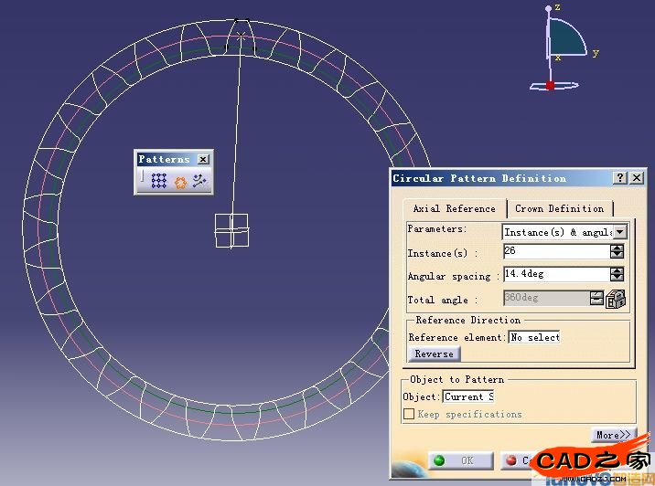Click the help question mark button
Viewport: 655px width, 486px height.
click(x=620, y=178)
